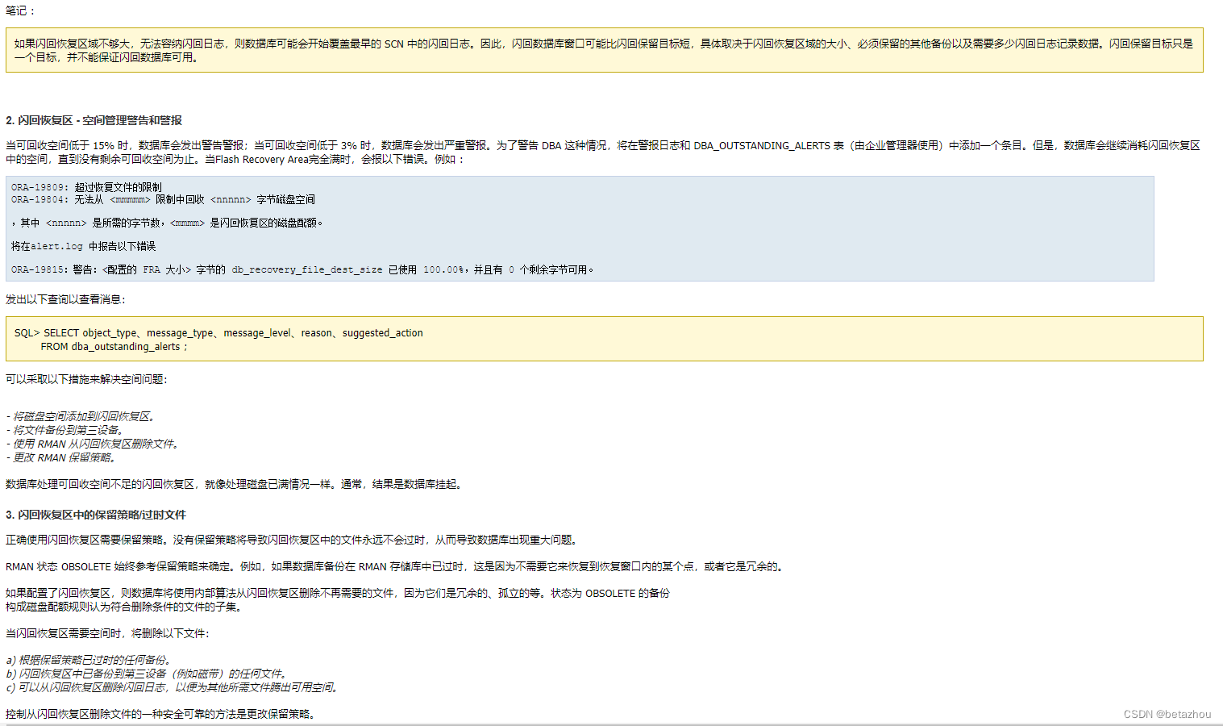Click '可以采取以下措施来解决空间问题:'

(86, 379)
